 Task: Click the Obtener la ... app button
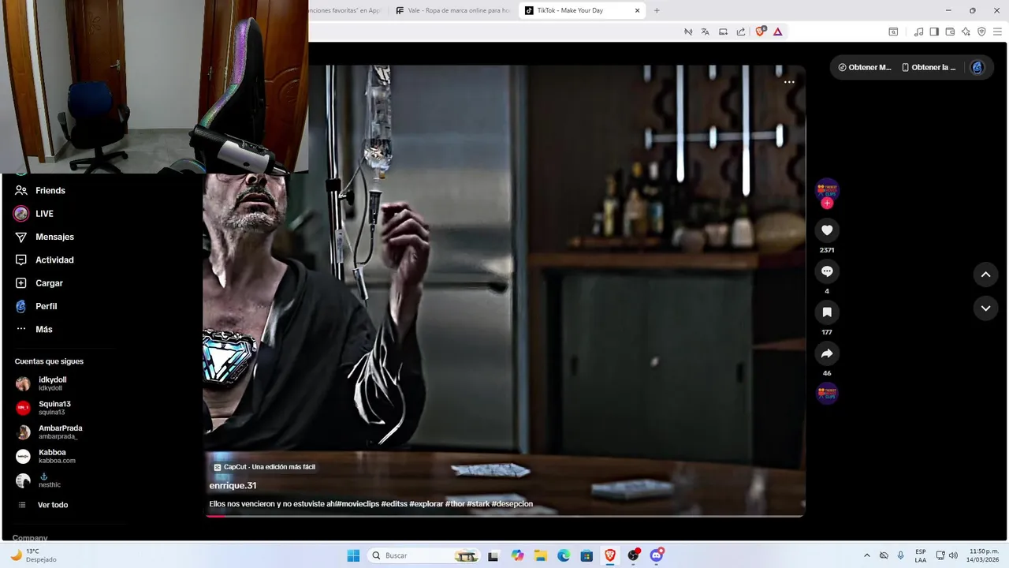pos(929,67)
